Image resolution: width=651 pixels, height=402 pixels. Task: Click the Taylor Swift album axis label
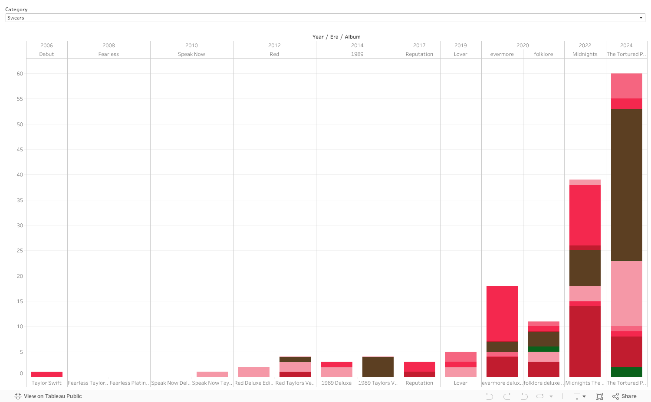46,383
